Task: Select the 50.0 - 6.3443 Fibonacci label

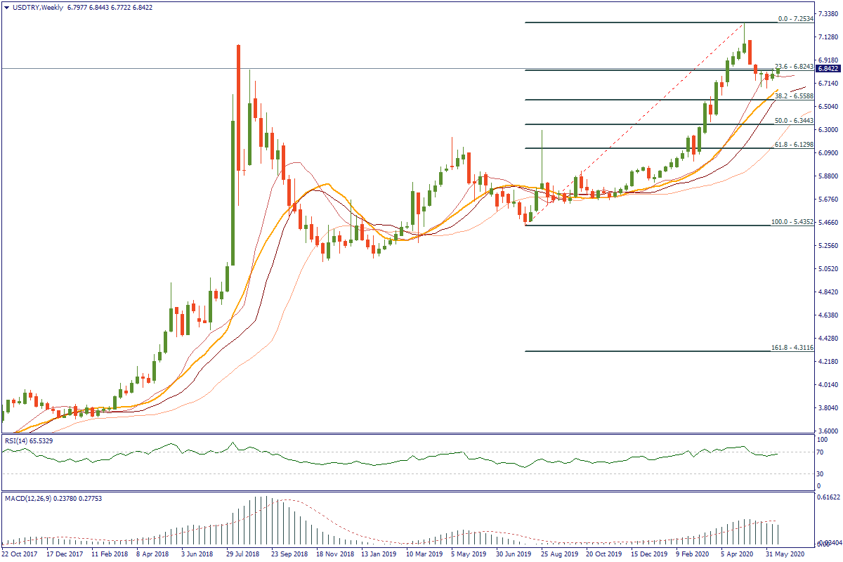Action: click(x=793, y=121)
